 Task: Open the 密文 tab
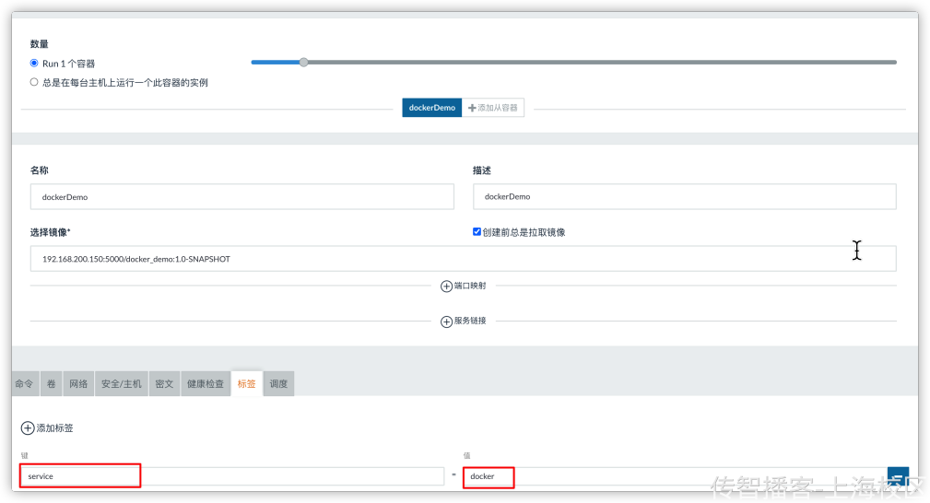(x=164, y=384)
